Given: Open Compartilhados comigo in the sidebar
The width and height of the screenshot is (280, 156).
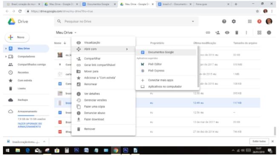Looking at the screenshot, I should [31, 65].
